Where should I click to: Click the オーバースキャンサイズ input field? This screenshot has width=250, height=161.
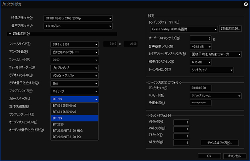tap(200, 38)
